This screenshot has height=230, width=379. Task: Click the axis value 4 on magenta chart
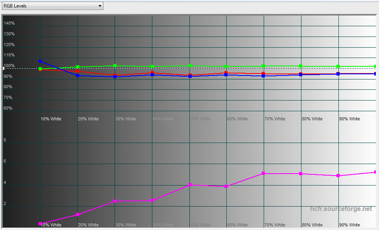point(5,182)
